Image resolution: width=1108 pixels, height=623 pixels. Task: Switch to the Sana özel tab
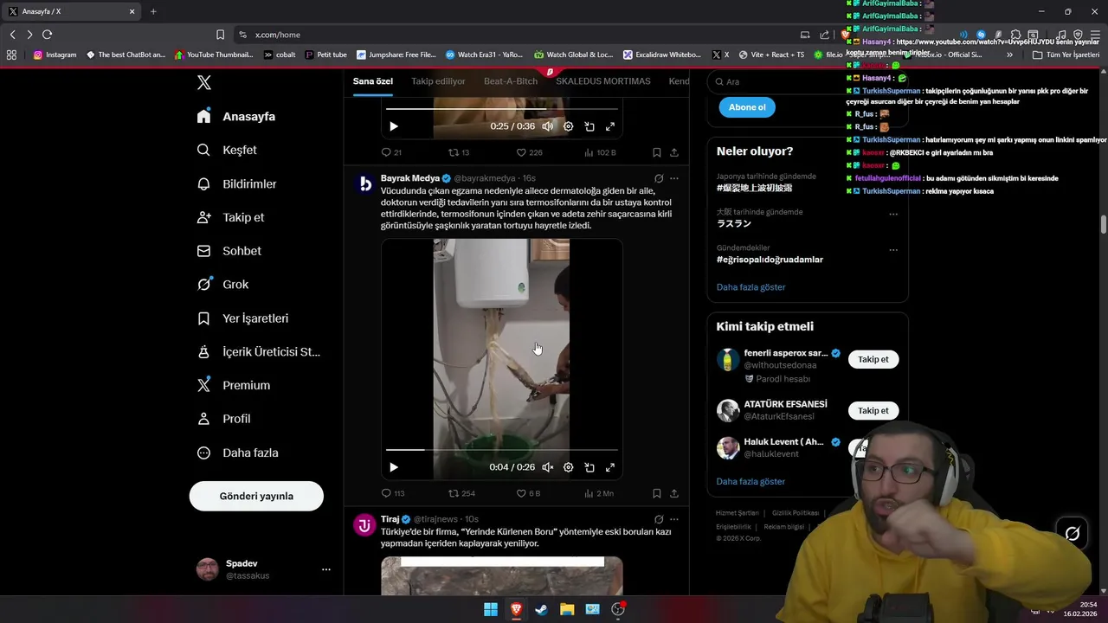click(373, 81)
